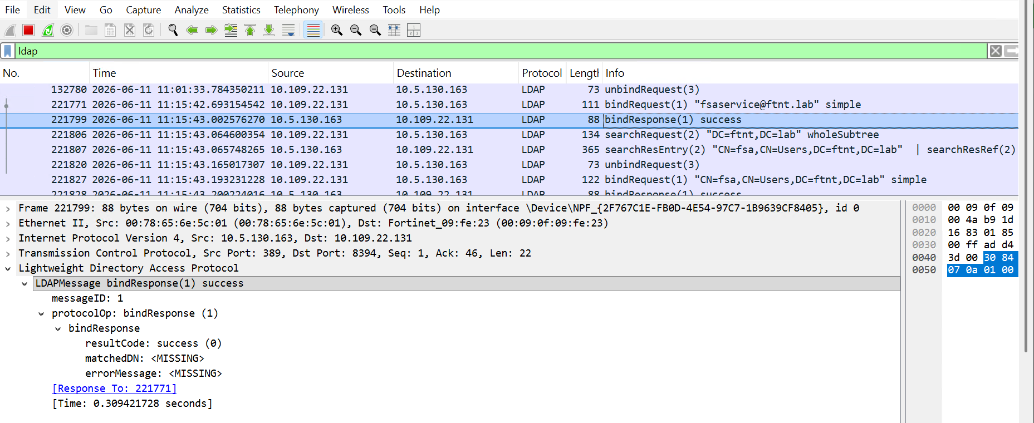This screenshot has width=1034, height=423.
Task: Jump to the last packet
Action: [269, 30]
